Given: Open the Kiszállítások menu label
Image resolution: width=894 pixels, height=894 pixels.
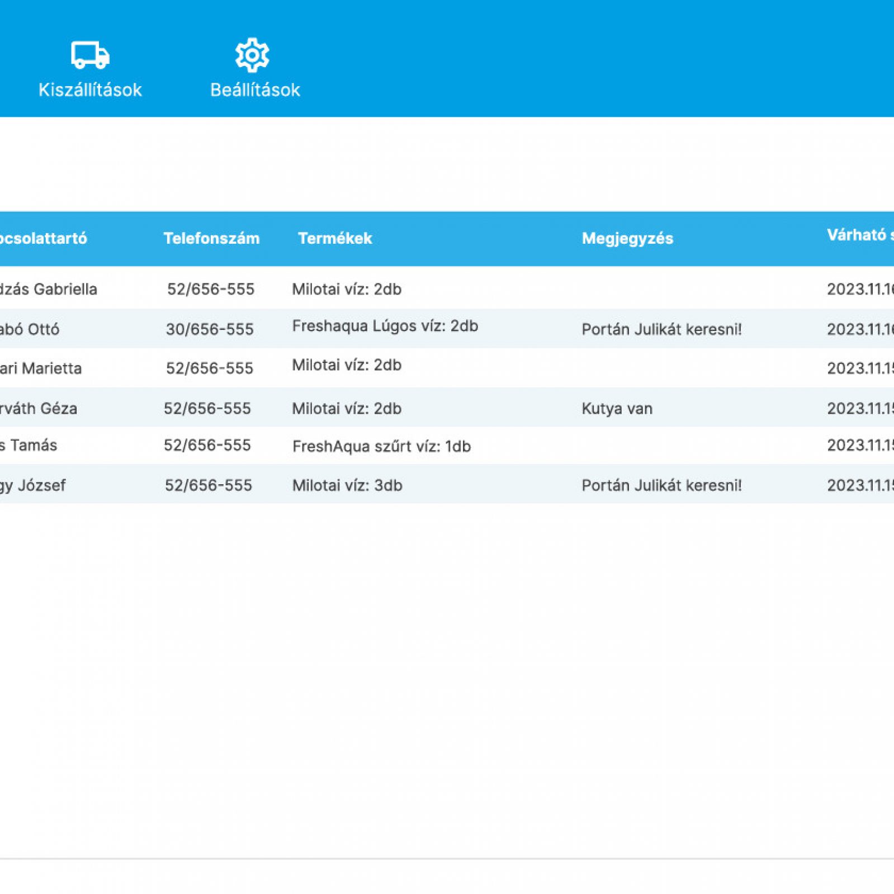Looking at the screenshot, I should tap(90, 89).
